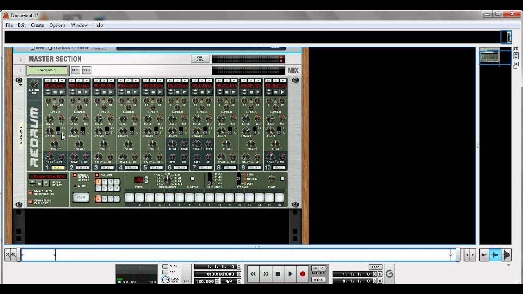
Task: Click the ReGroove mixer button beside locators
Action: (389, 274)
